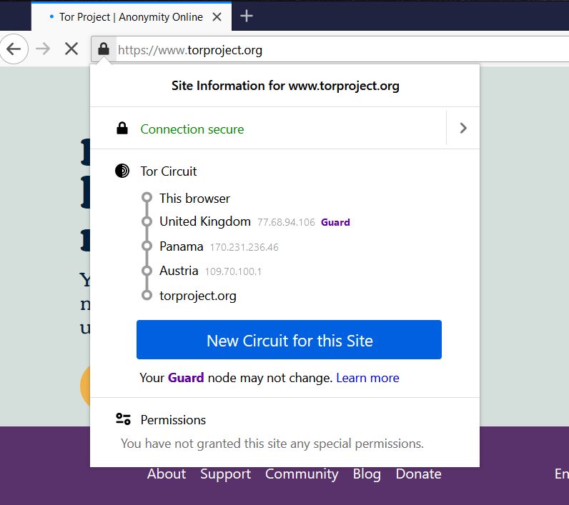Click New Circuit for this Site button
The width and height of the screenshot is (569, 505).
tap(289, 340)
